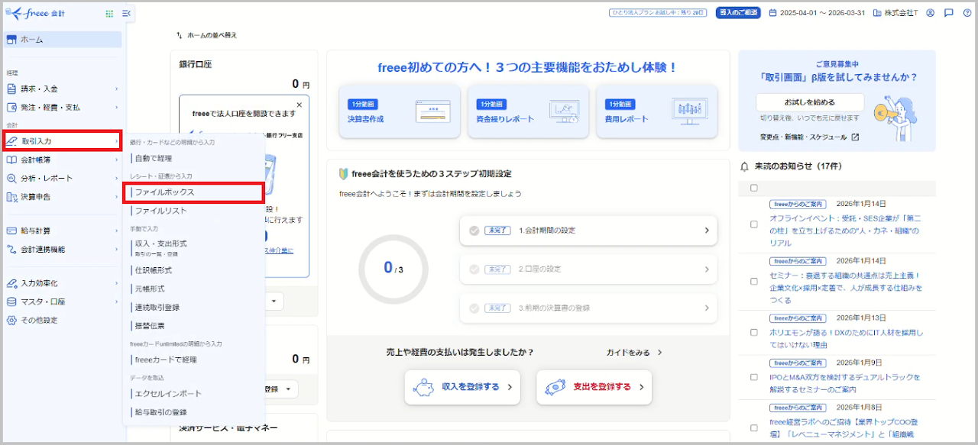This screenshot has width=978, height=445.
Task: Check the セミナー:衰退する組織 notice checkbox
Action: point(754,281)
